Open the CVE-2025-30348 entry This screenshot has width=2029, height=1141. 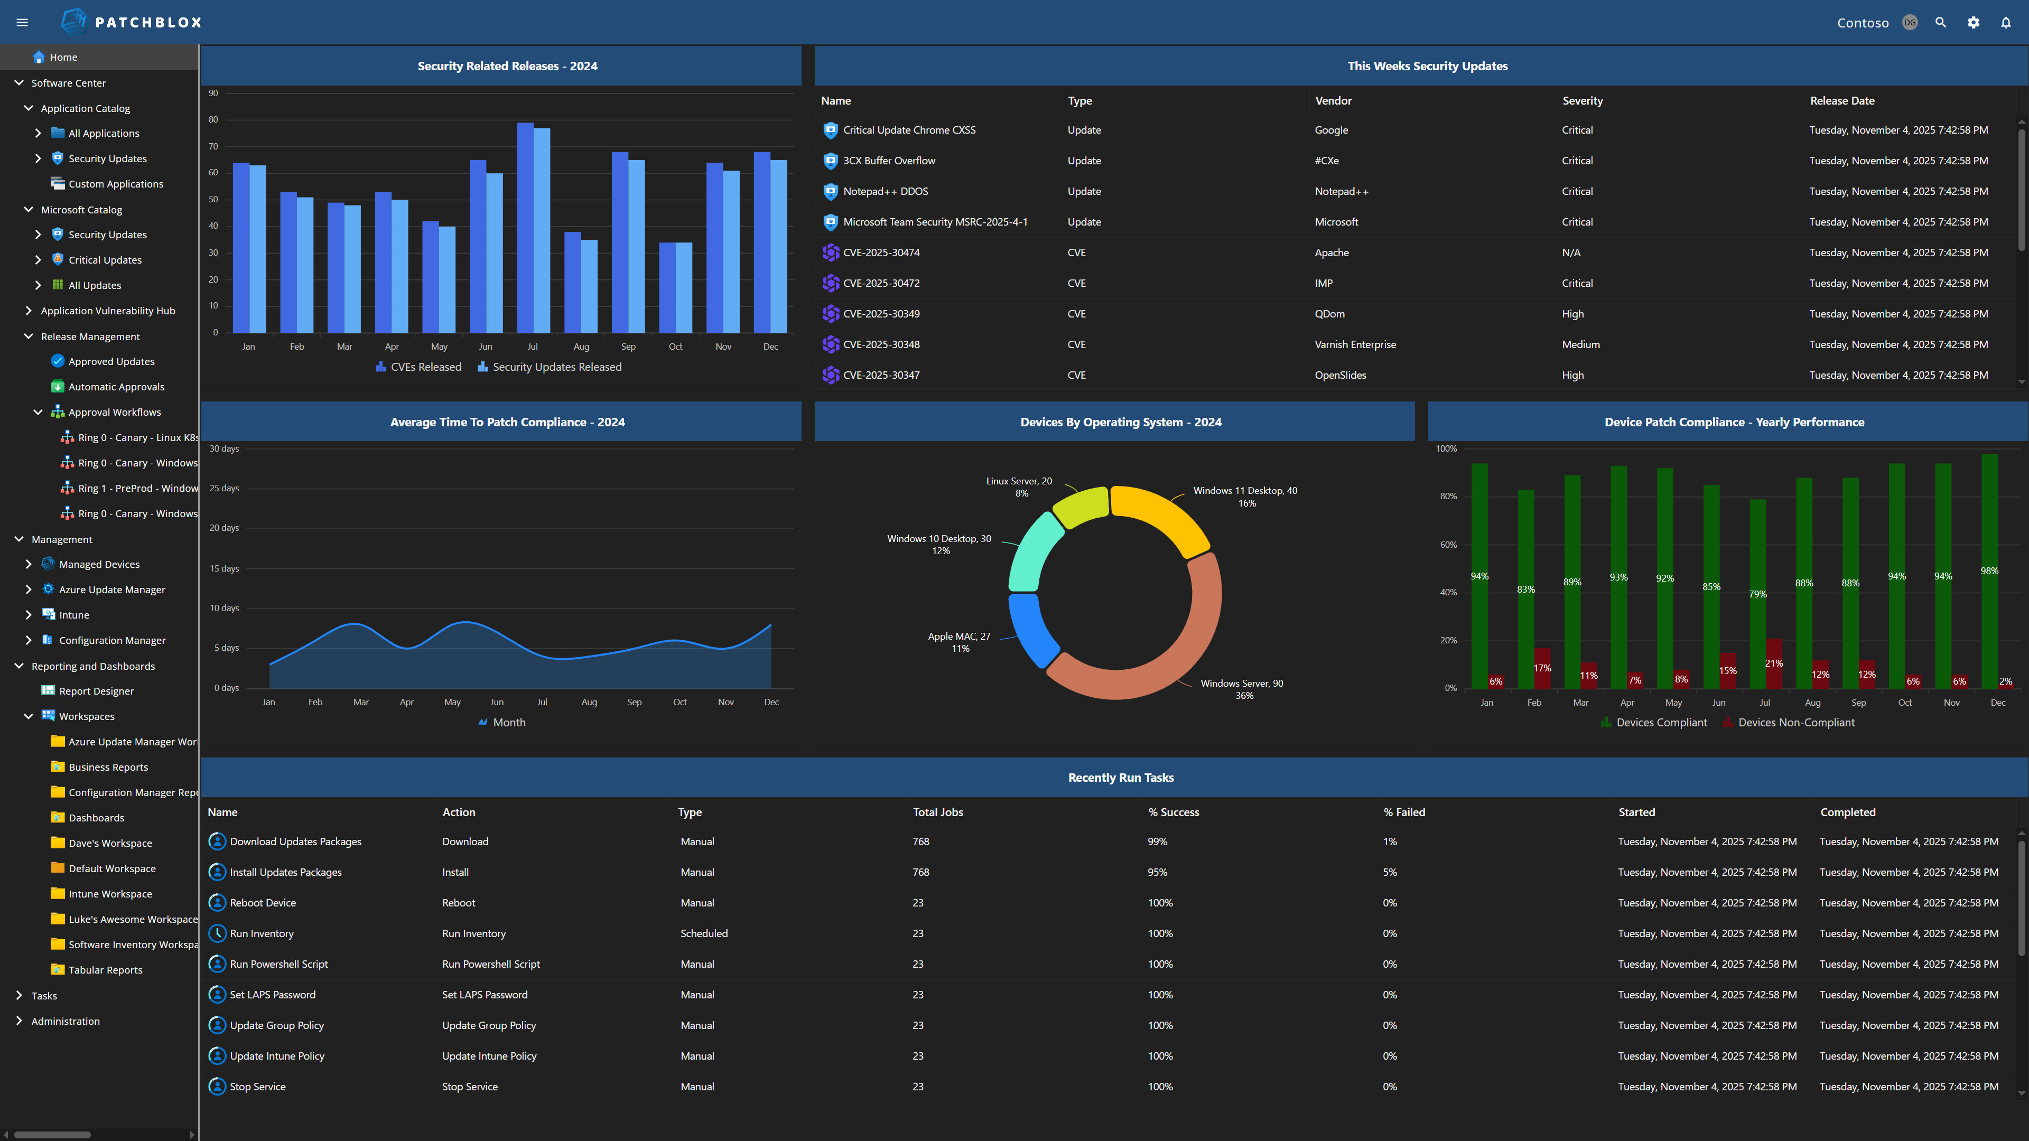(x=881, y=344)
